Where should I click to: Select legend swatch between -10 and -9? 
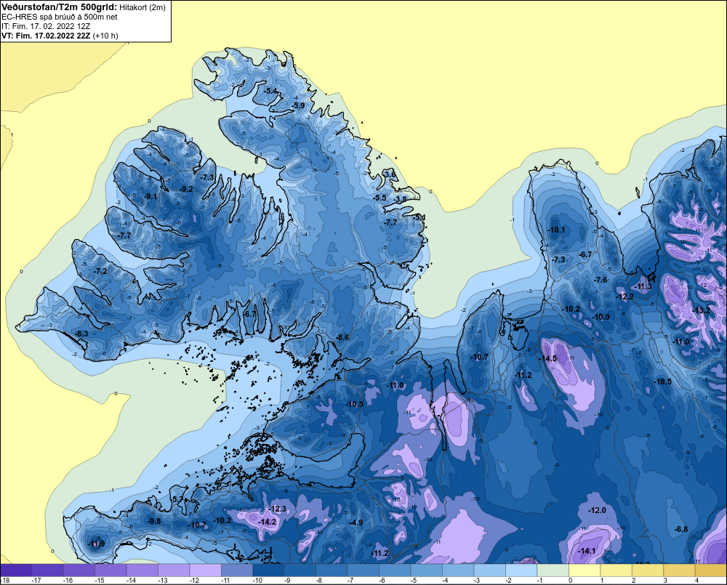tap(268, 570)
